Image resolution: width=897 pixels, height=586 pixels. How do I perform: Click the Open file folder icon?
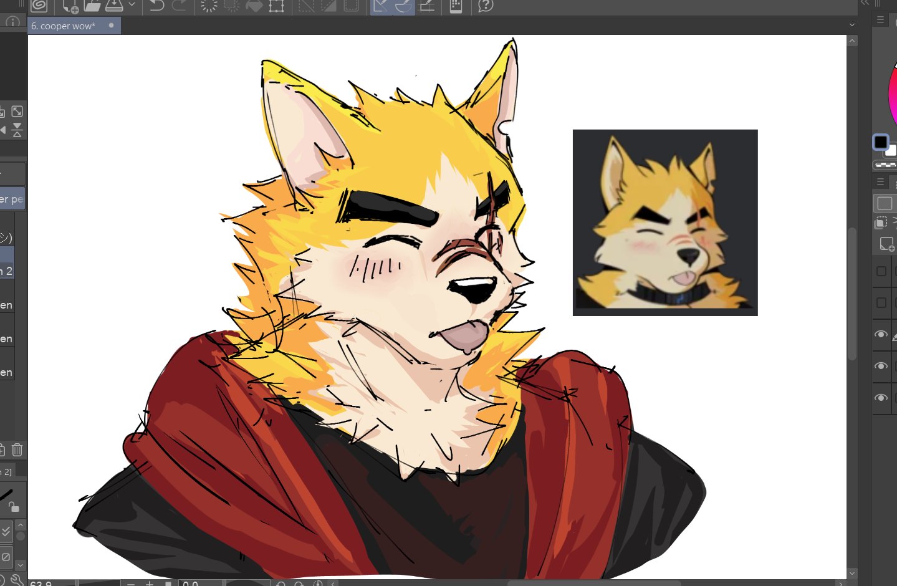[x=92, y=6]
